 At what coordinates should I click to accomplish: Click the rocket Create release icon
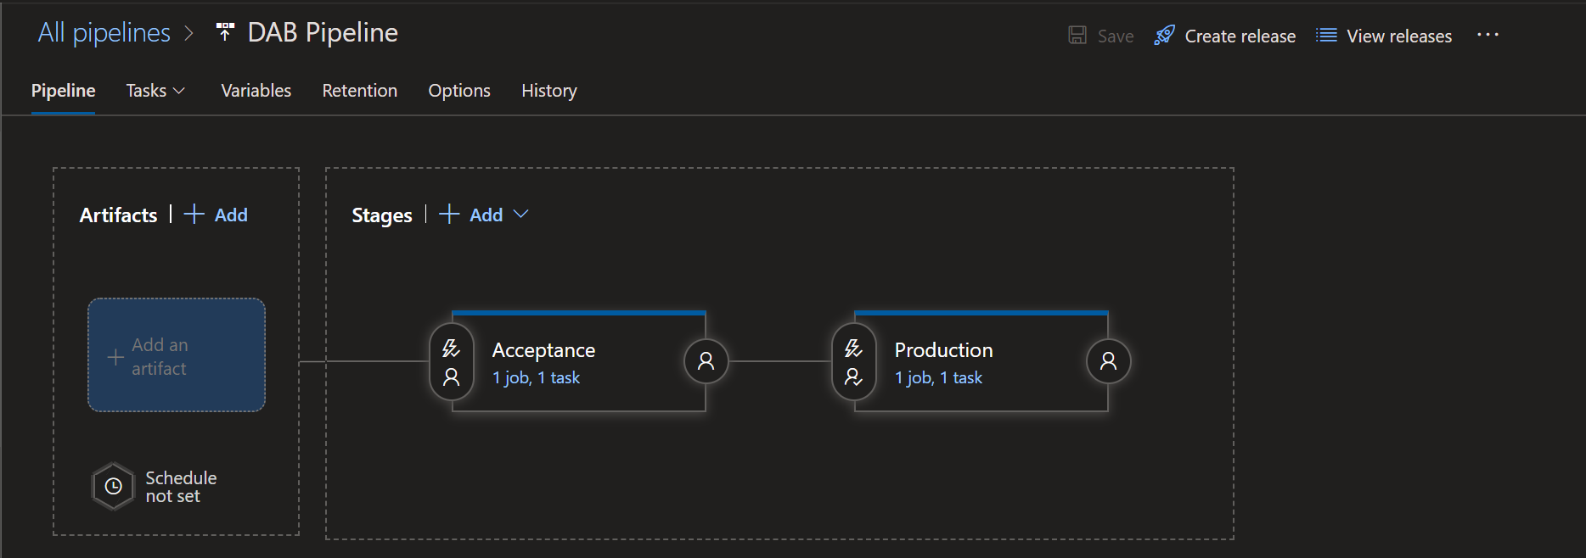coord(1164,36)
